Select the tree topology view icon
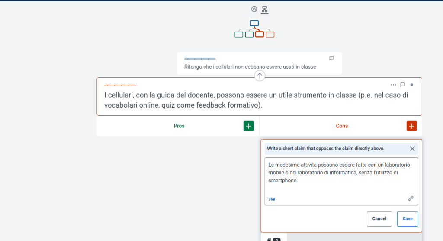Image resolution: width=443 pixels, height=241 pixels. (x=265, y=9)
